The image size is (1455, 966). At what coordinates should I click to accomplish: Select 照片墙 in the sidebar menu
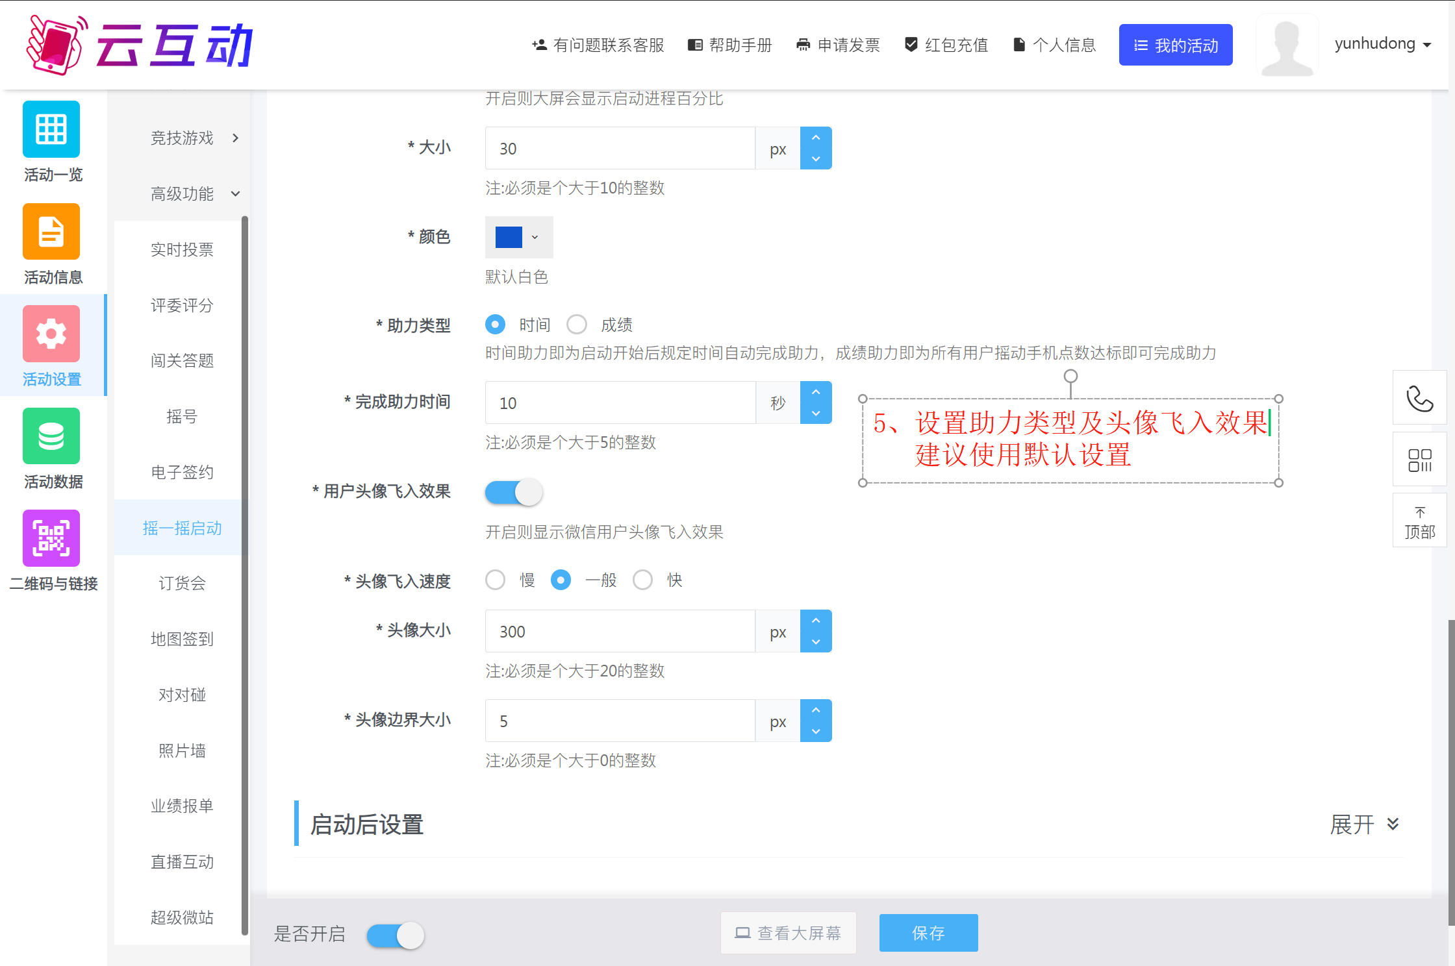(182, 750)
